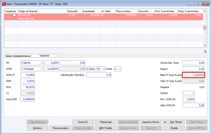211x134 pixels.
Task: Click the Gerar OC button
Action: coord(151,128)
